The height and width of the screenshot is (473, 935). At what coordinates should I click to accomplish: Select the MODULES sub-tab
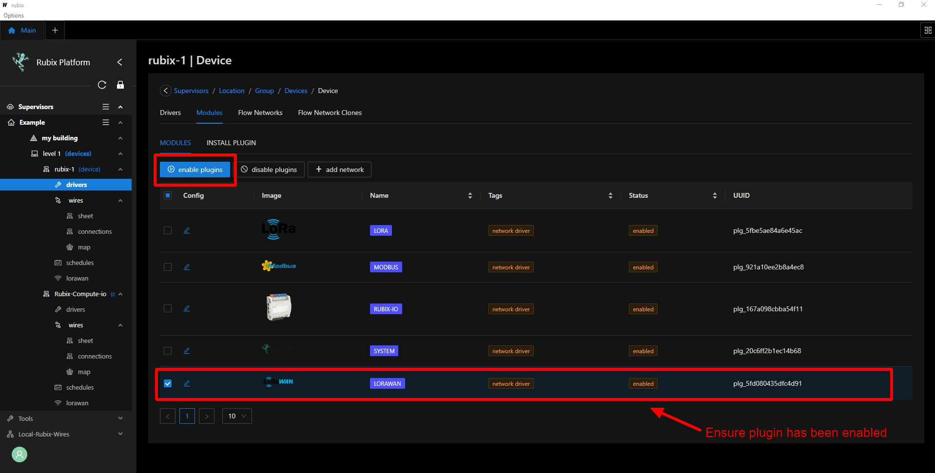(x=175, y=143)
